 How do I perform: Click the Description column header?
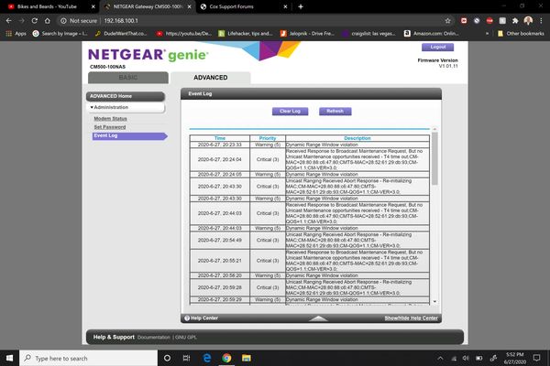(357, 138)
